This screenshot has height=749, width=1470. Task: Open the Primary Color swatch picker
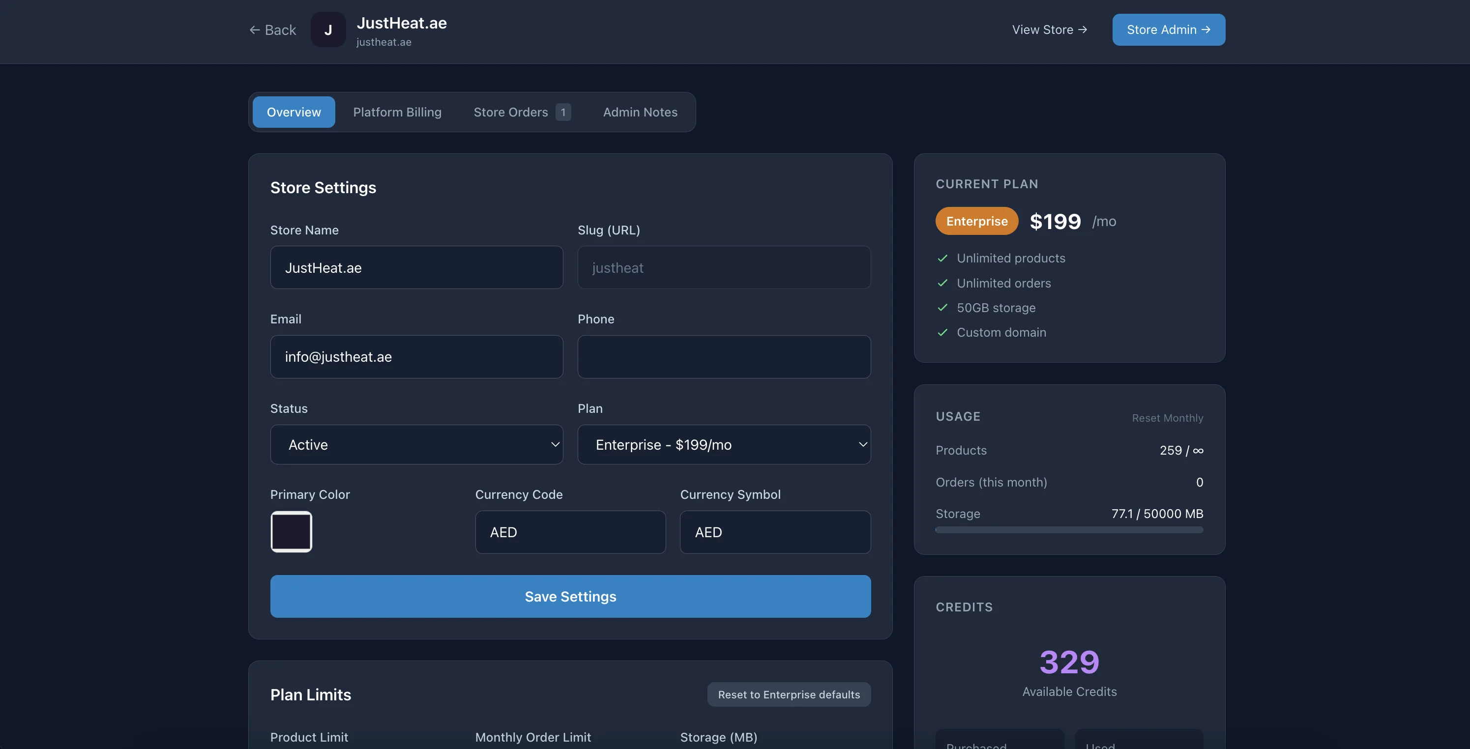(291, 531)
